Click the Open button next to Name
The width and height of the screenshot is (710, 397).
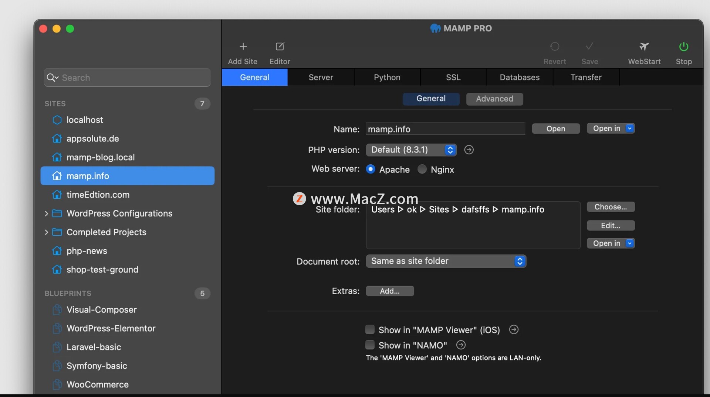tap(556, 129)
